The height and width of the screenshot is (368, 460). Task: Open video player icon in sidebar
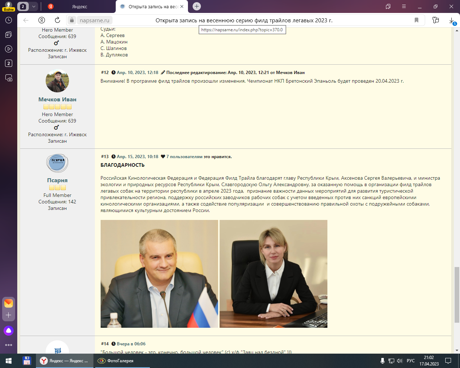click(x=9, y=49)
